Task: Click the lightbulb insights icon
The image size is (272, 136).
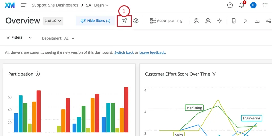Action: click(220, 21)
